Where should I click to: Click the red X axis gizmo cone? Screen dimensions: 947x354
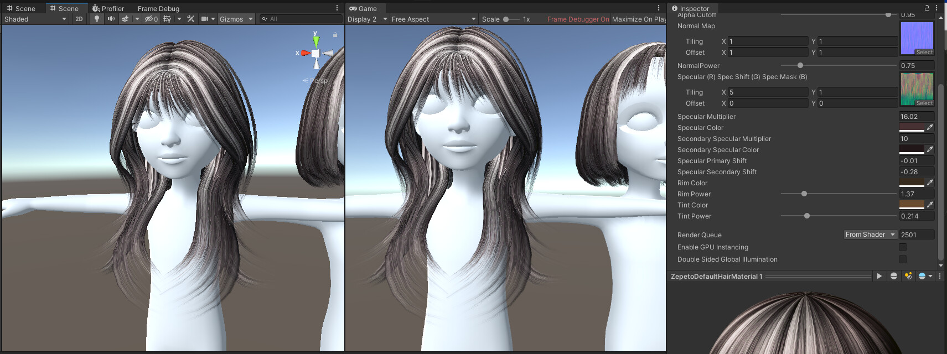[305, 53]
